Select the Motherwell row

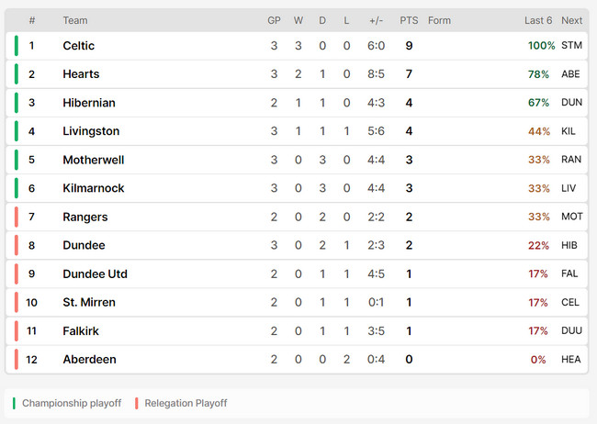point(297,160)
